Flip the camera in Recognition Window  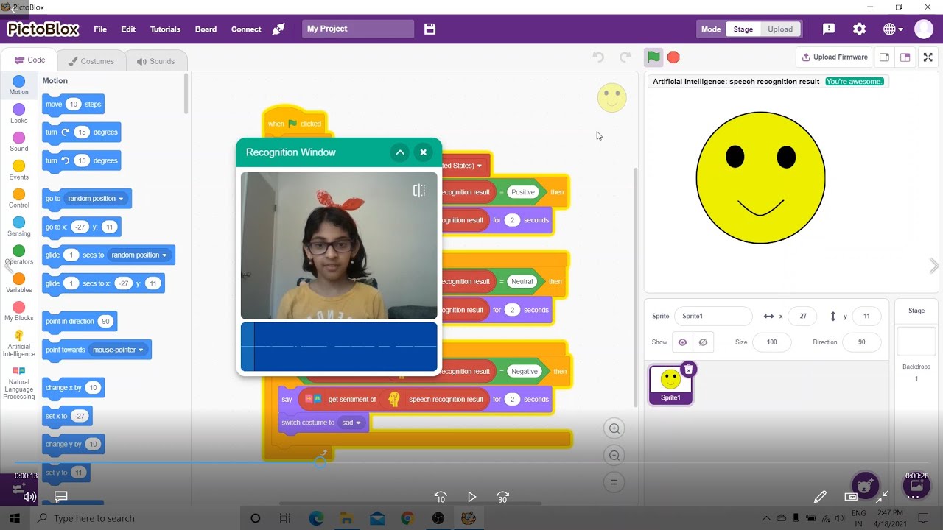tap(419, 191)
